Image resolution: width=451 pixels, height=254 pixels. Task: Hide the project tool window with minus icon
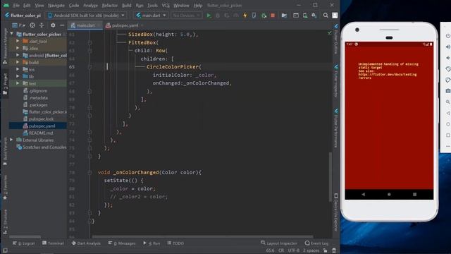click(62, 25)
